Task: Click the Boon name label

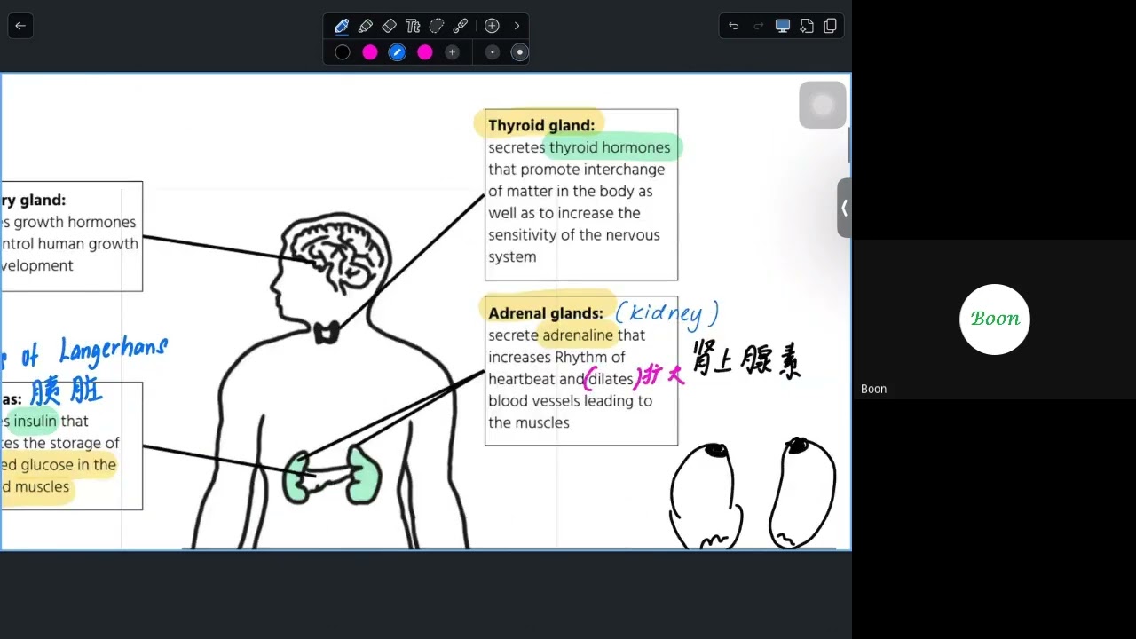Action: [873, 389]
